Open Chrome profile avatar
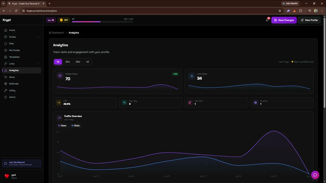This screenshot has width=326, height=183. [316, 11]
